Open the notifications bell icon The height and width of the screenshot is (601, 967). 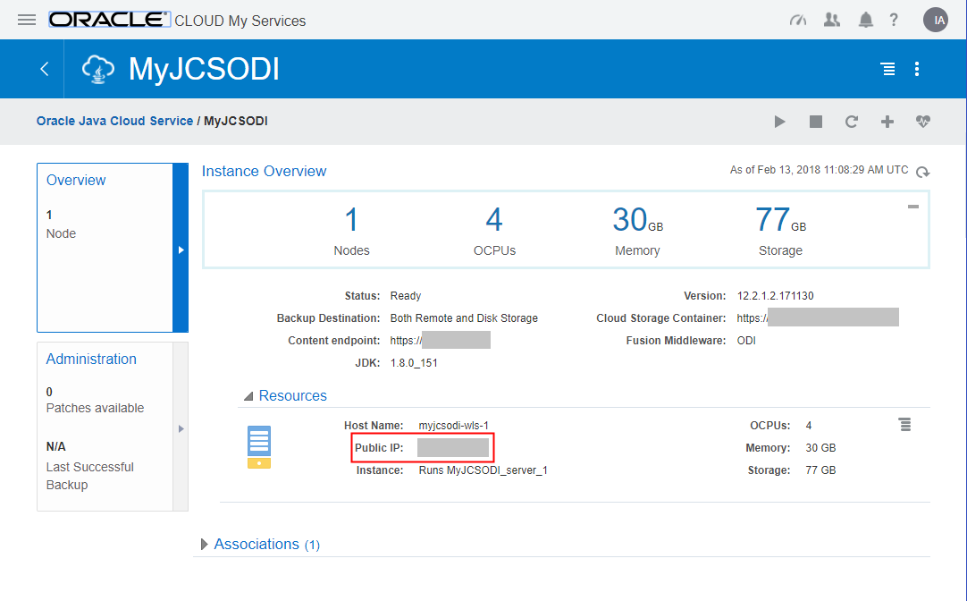pos(865,19)
